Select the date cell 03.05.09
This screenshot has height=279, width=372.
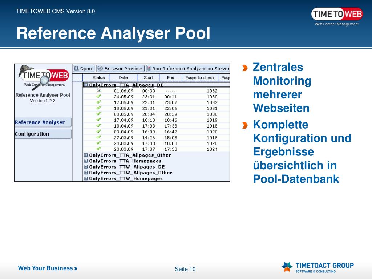[124, 114]
